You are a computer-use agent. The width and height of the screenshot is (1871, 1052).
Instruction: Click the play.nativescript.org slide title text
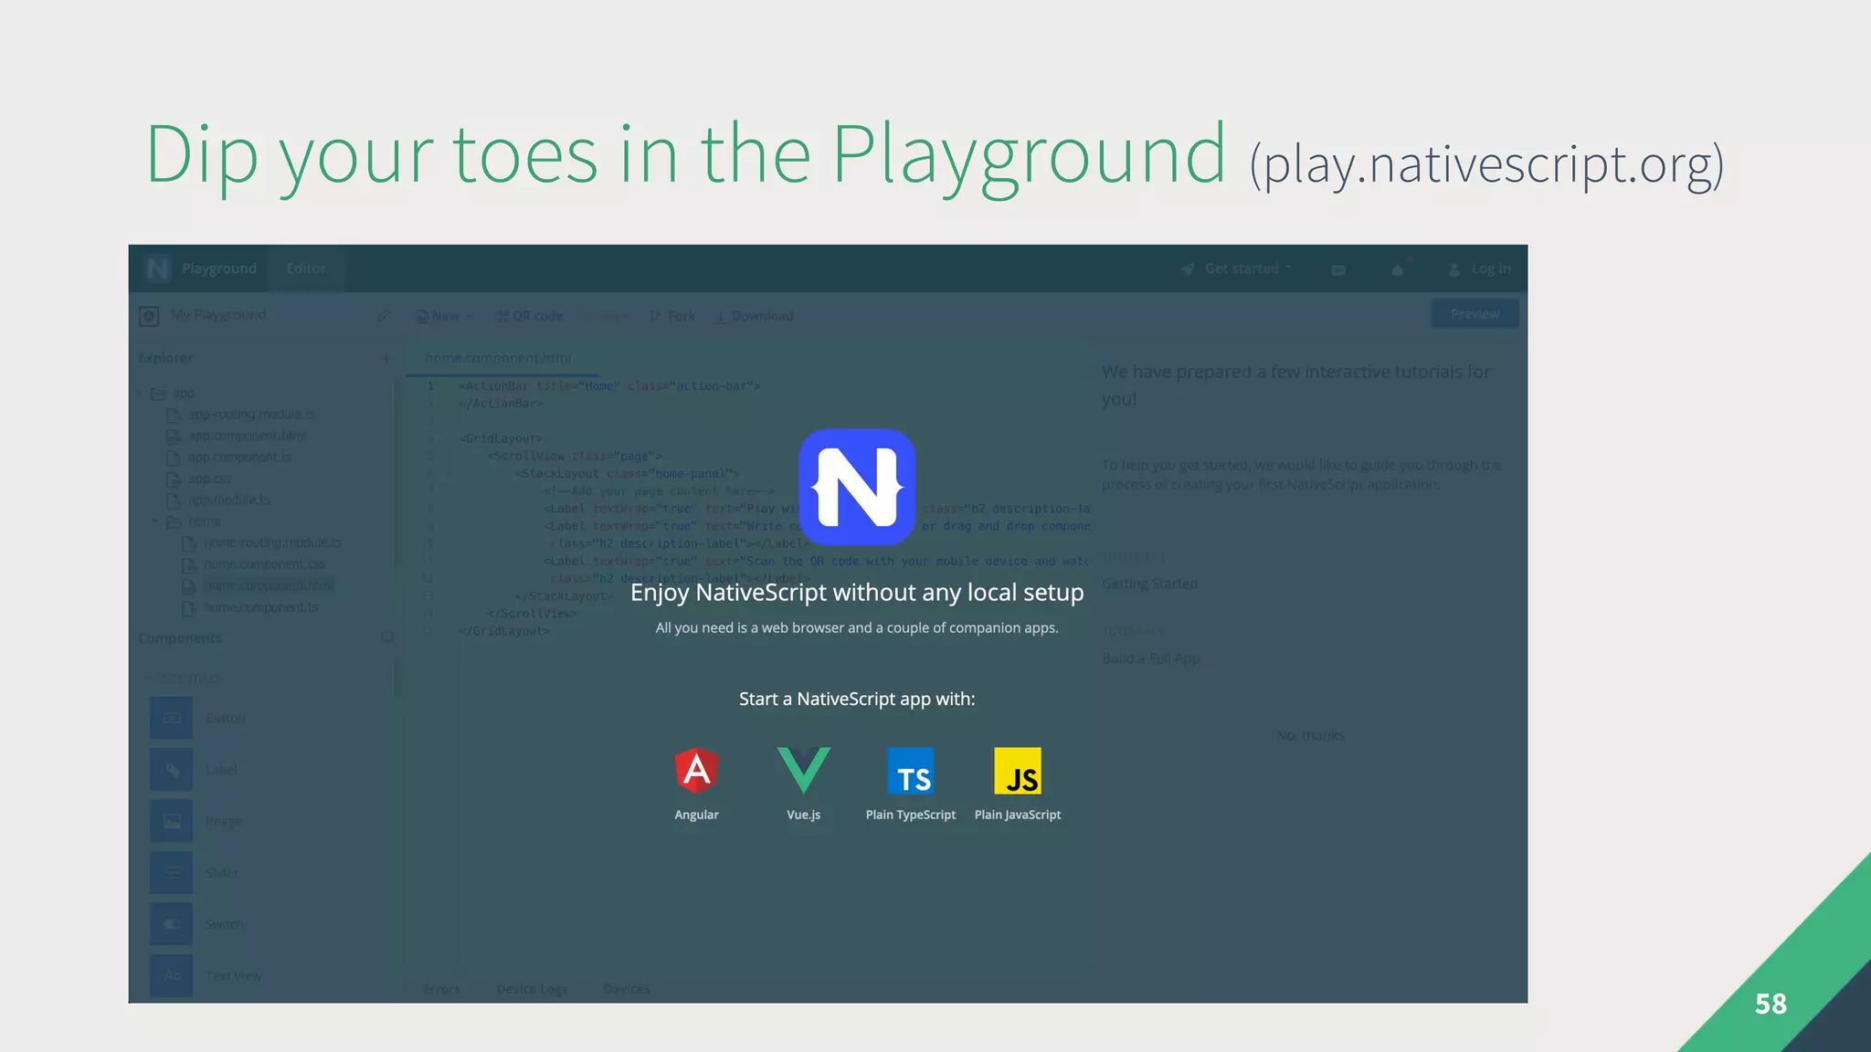(1487, 165)
